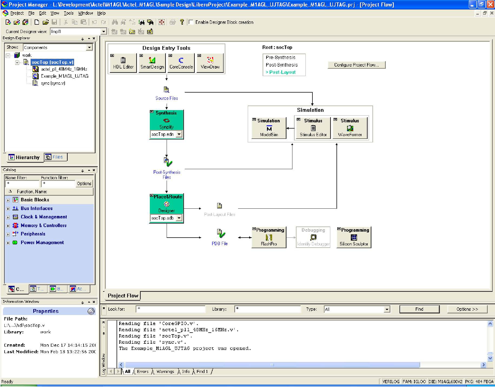Open the Silicon Sculptor programmer
This screenshot has height=387, width=495.
point(354,238)
